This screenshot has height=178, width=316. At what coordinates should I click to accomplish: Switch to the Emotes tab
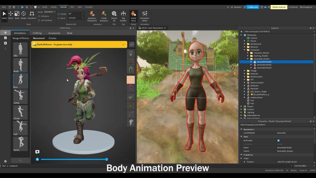coord(52,38)
